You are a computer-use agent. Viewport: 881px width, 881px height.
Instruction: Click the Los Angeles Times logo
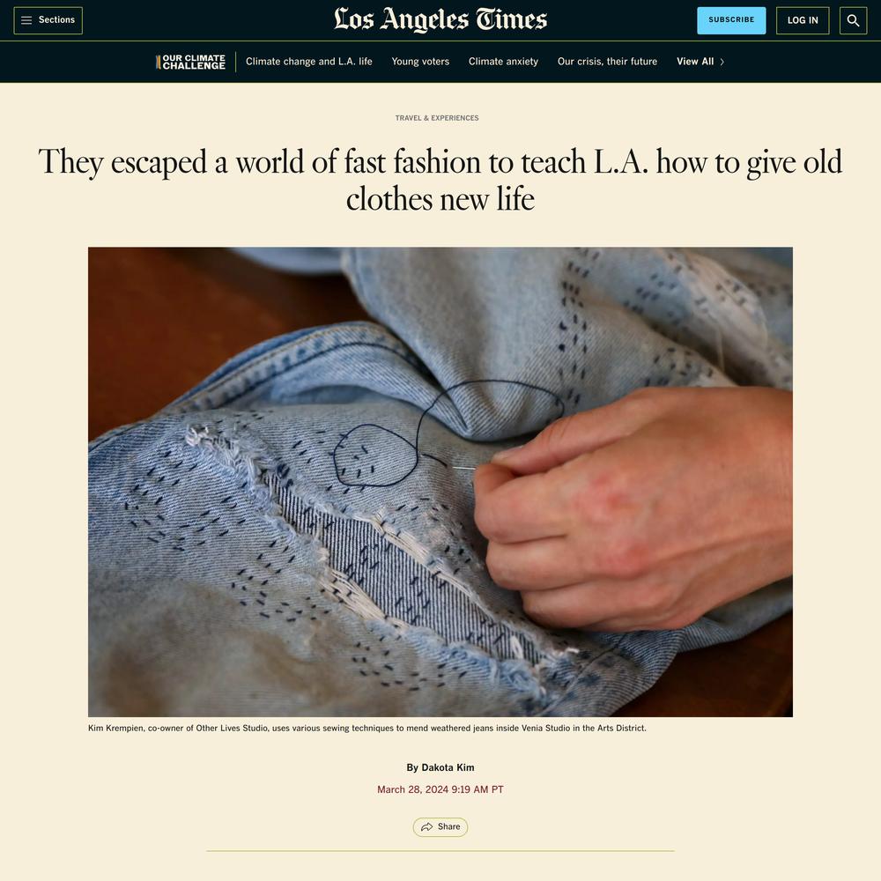[440, 19]
